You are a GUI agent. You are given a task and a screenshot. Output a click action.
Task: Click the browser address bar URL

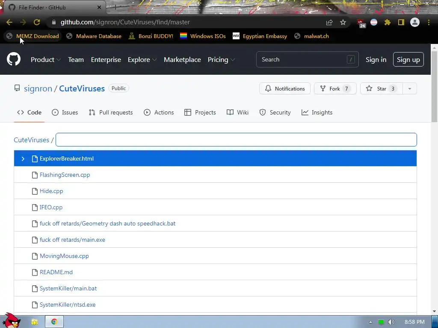(x=125, y=22)
